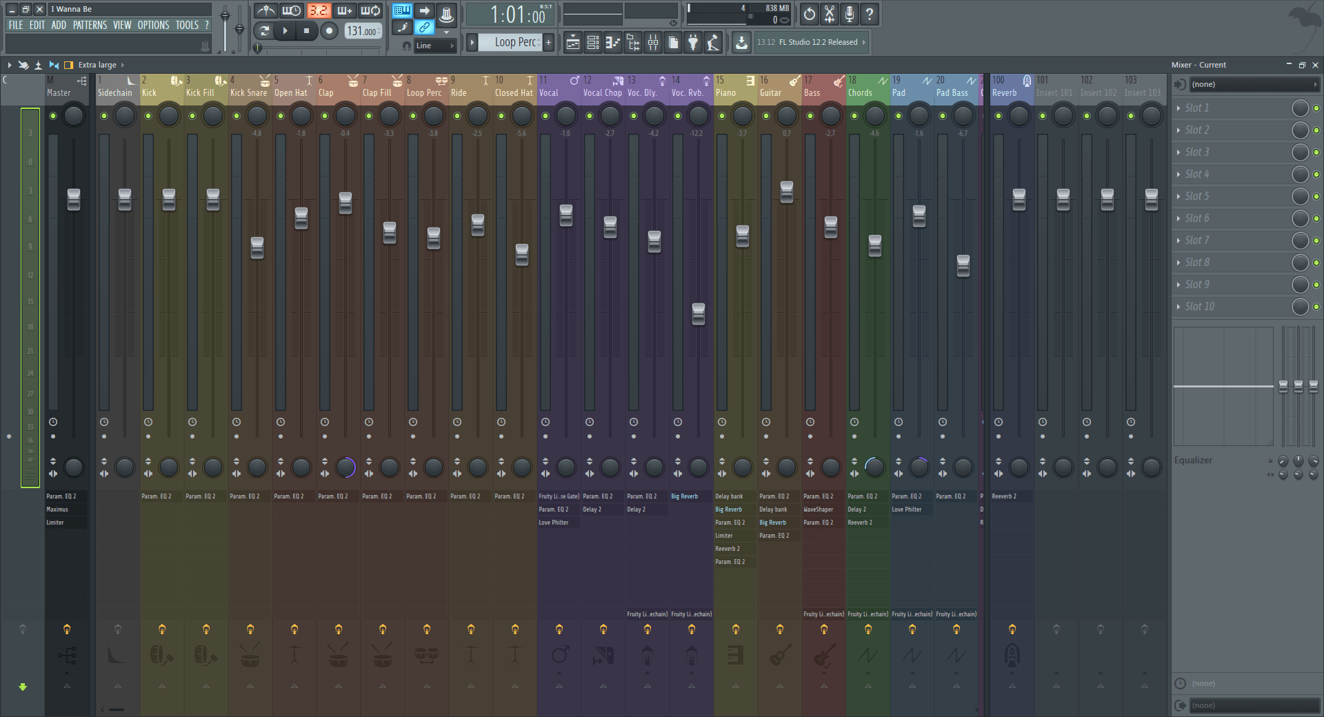The image size is (1324, 717).
Task: Expand Slot 3 effect menu arrow
Action: click(1178, 152)
